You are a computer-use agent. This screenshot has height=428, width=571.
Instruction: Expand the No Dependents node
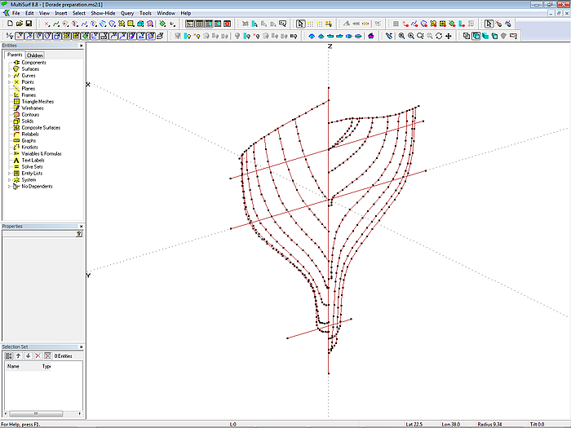9,187
